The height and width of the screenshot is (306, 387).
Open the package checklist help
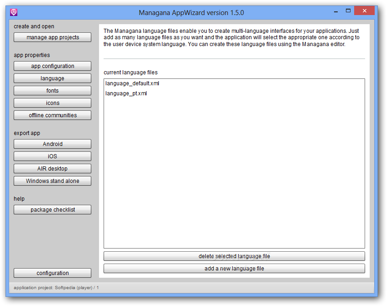coord(52,210)
